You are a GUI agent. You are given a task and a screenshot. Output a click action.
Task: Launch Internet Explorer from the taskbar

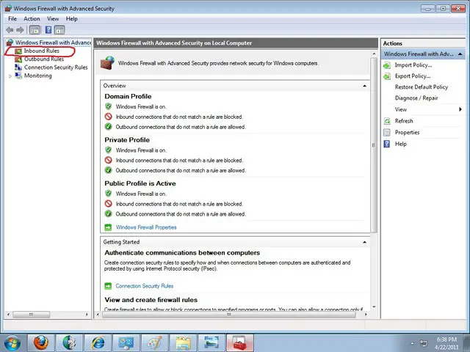pyautogui.click(x=98, y=343)
